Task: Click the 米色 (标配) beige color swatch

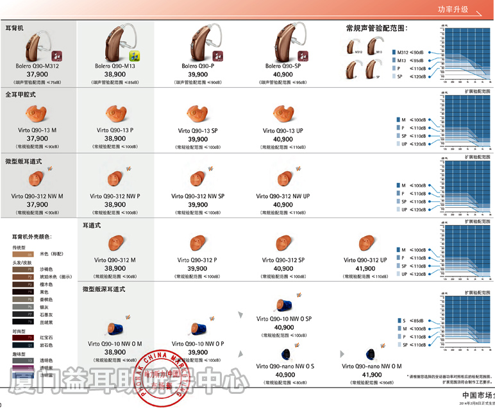Action: (x=23, y=254)
